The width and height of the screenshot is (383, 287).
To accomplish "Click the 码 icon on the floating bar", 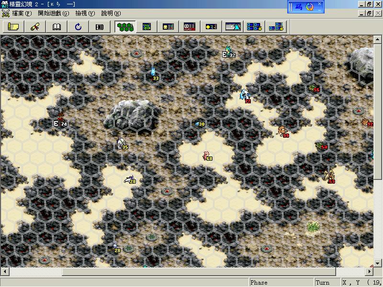I will (299, 7).
